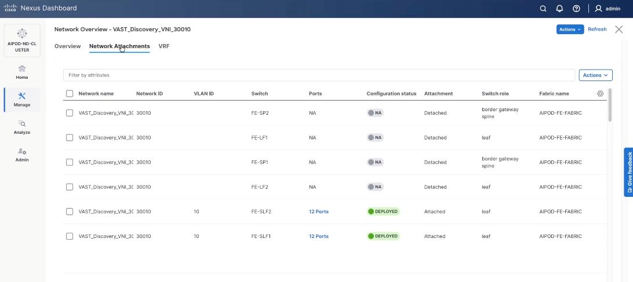
Task: Select the AIPOD-ND-CLUSTER icon
Action: click(x=22, y=41)
